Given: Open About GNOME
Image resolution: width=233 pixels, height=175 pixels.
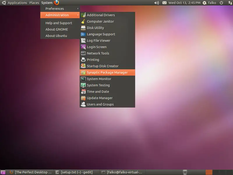Looking at the screenshot, I should [60, 29].
